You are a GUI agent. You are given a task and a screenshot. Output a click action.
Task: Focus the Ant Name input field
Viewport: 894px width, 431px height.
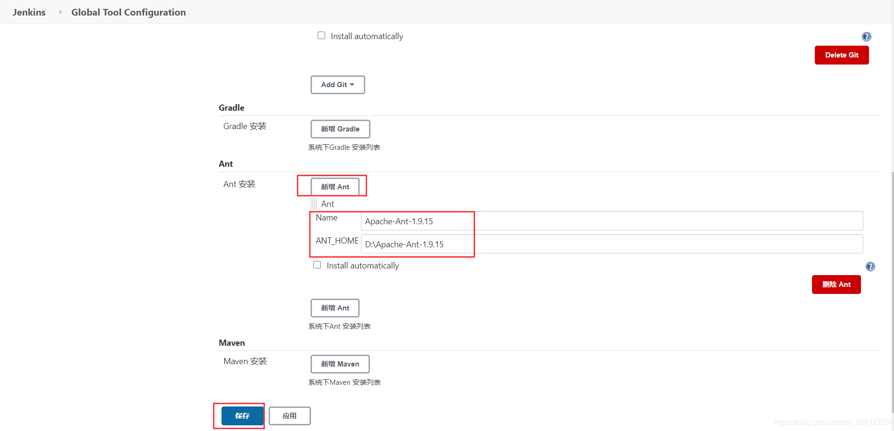[612, 221]
